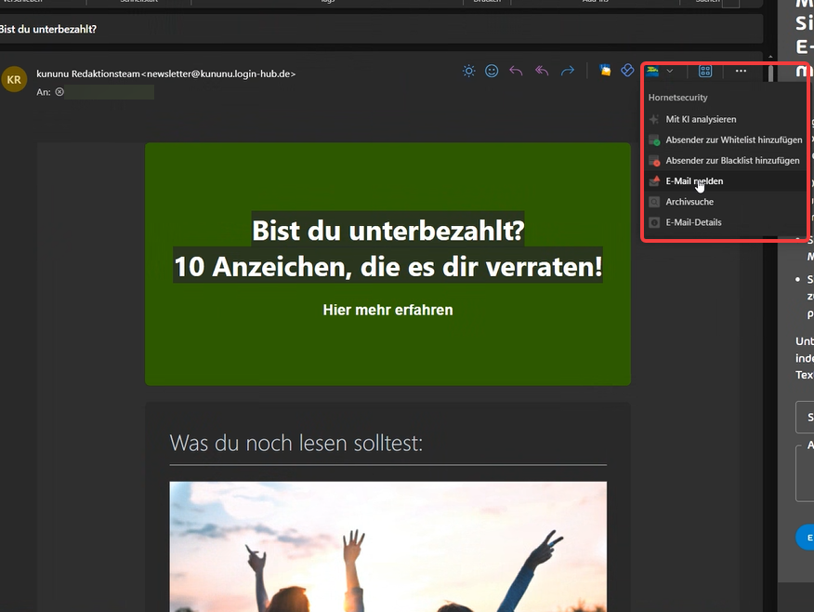814x612 pixels.
Task: Open 'E-Mail-Details' menu entry
Action: (725, 222)
